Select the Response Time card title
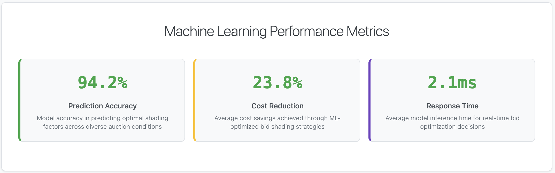The width and height of the screenshot is (555, 173). 452,106
